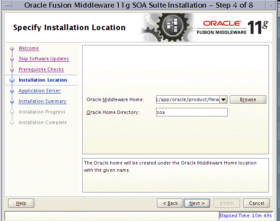Image resolution: width=280 pixels, height=221 pixels.
Task: Click the Oracle Fusion Middleware 11g logo
Action: point(232,27)
